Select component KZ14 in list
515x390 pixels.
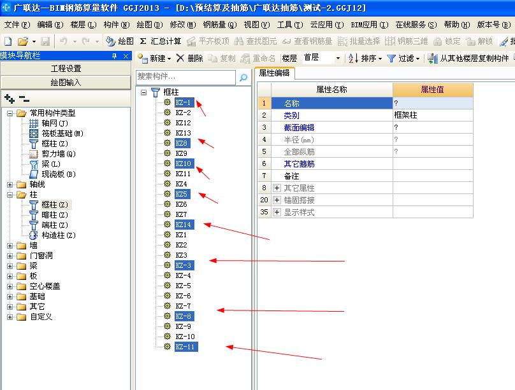click(x=184, y=225)
